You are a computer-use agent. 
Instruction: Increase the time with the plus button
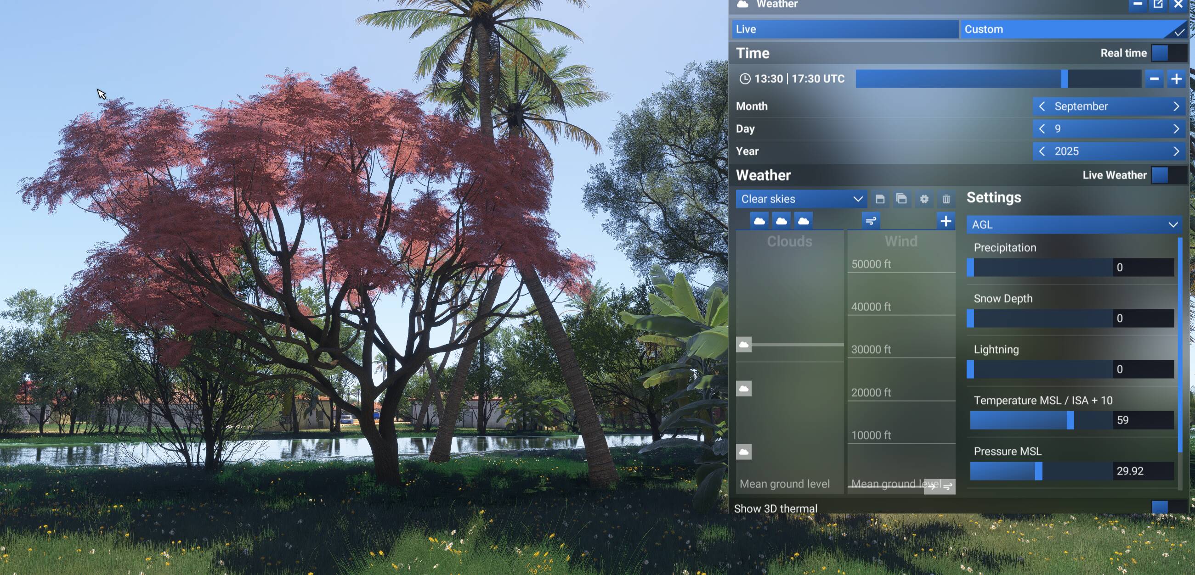coord(1177,79)
